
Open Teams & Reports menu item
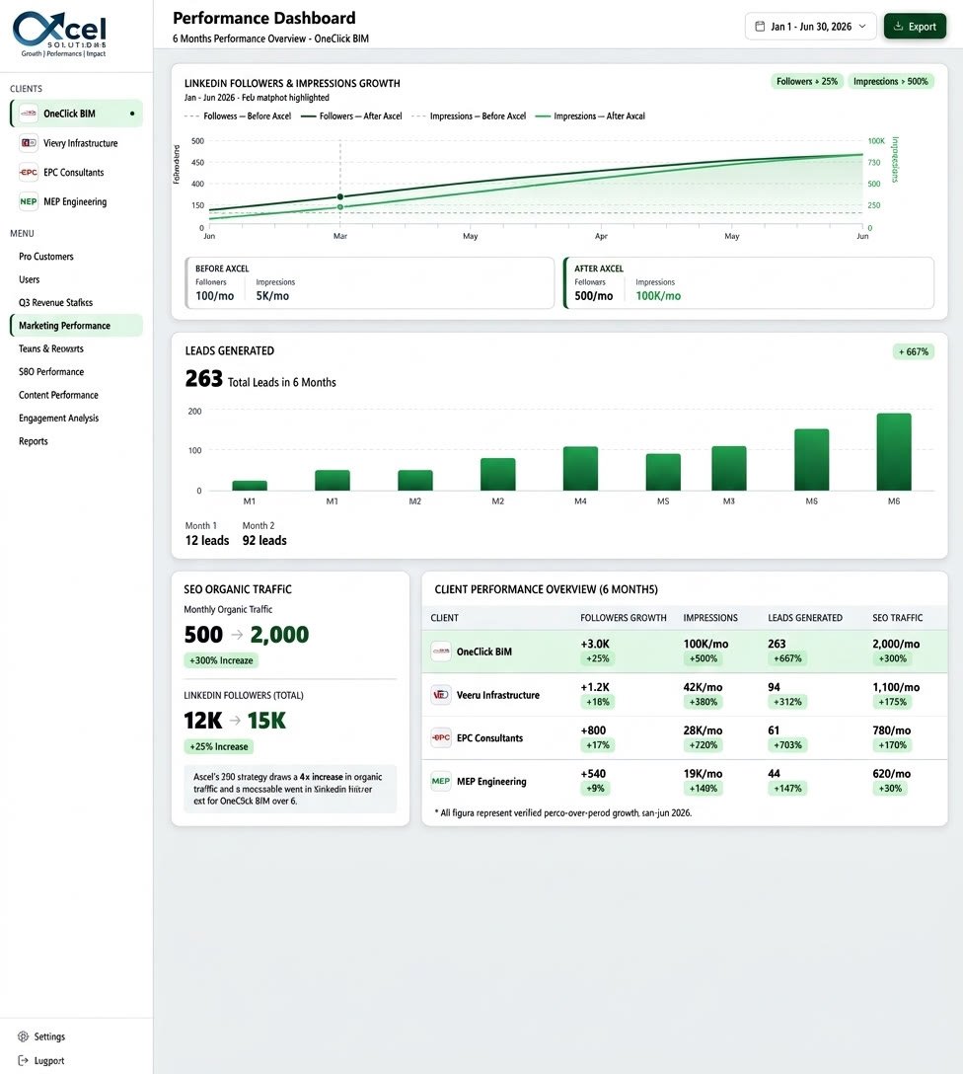click(x=50, y=348)
